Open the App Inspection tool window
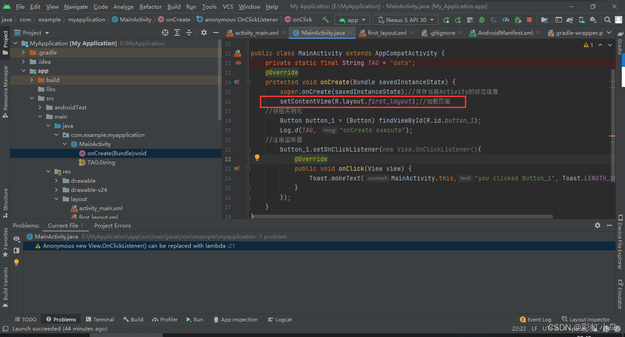This screenshot has height=337, width=625. (x=235, y=320)
